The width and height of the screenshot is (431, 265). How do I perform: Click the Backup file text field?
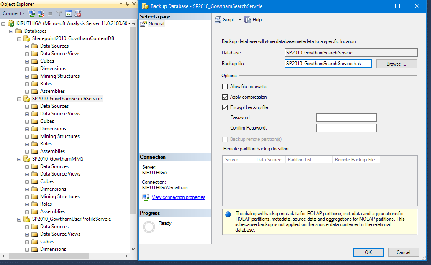[x=328, y=64]
